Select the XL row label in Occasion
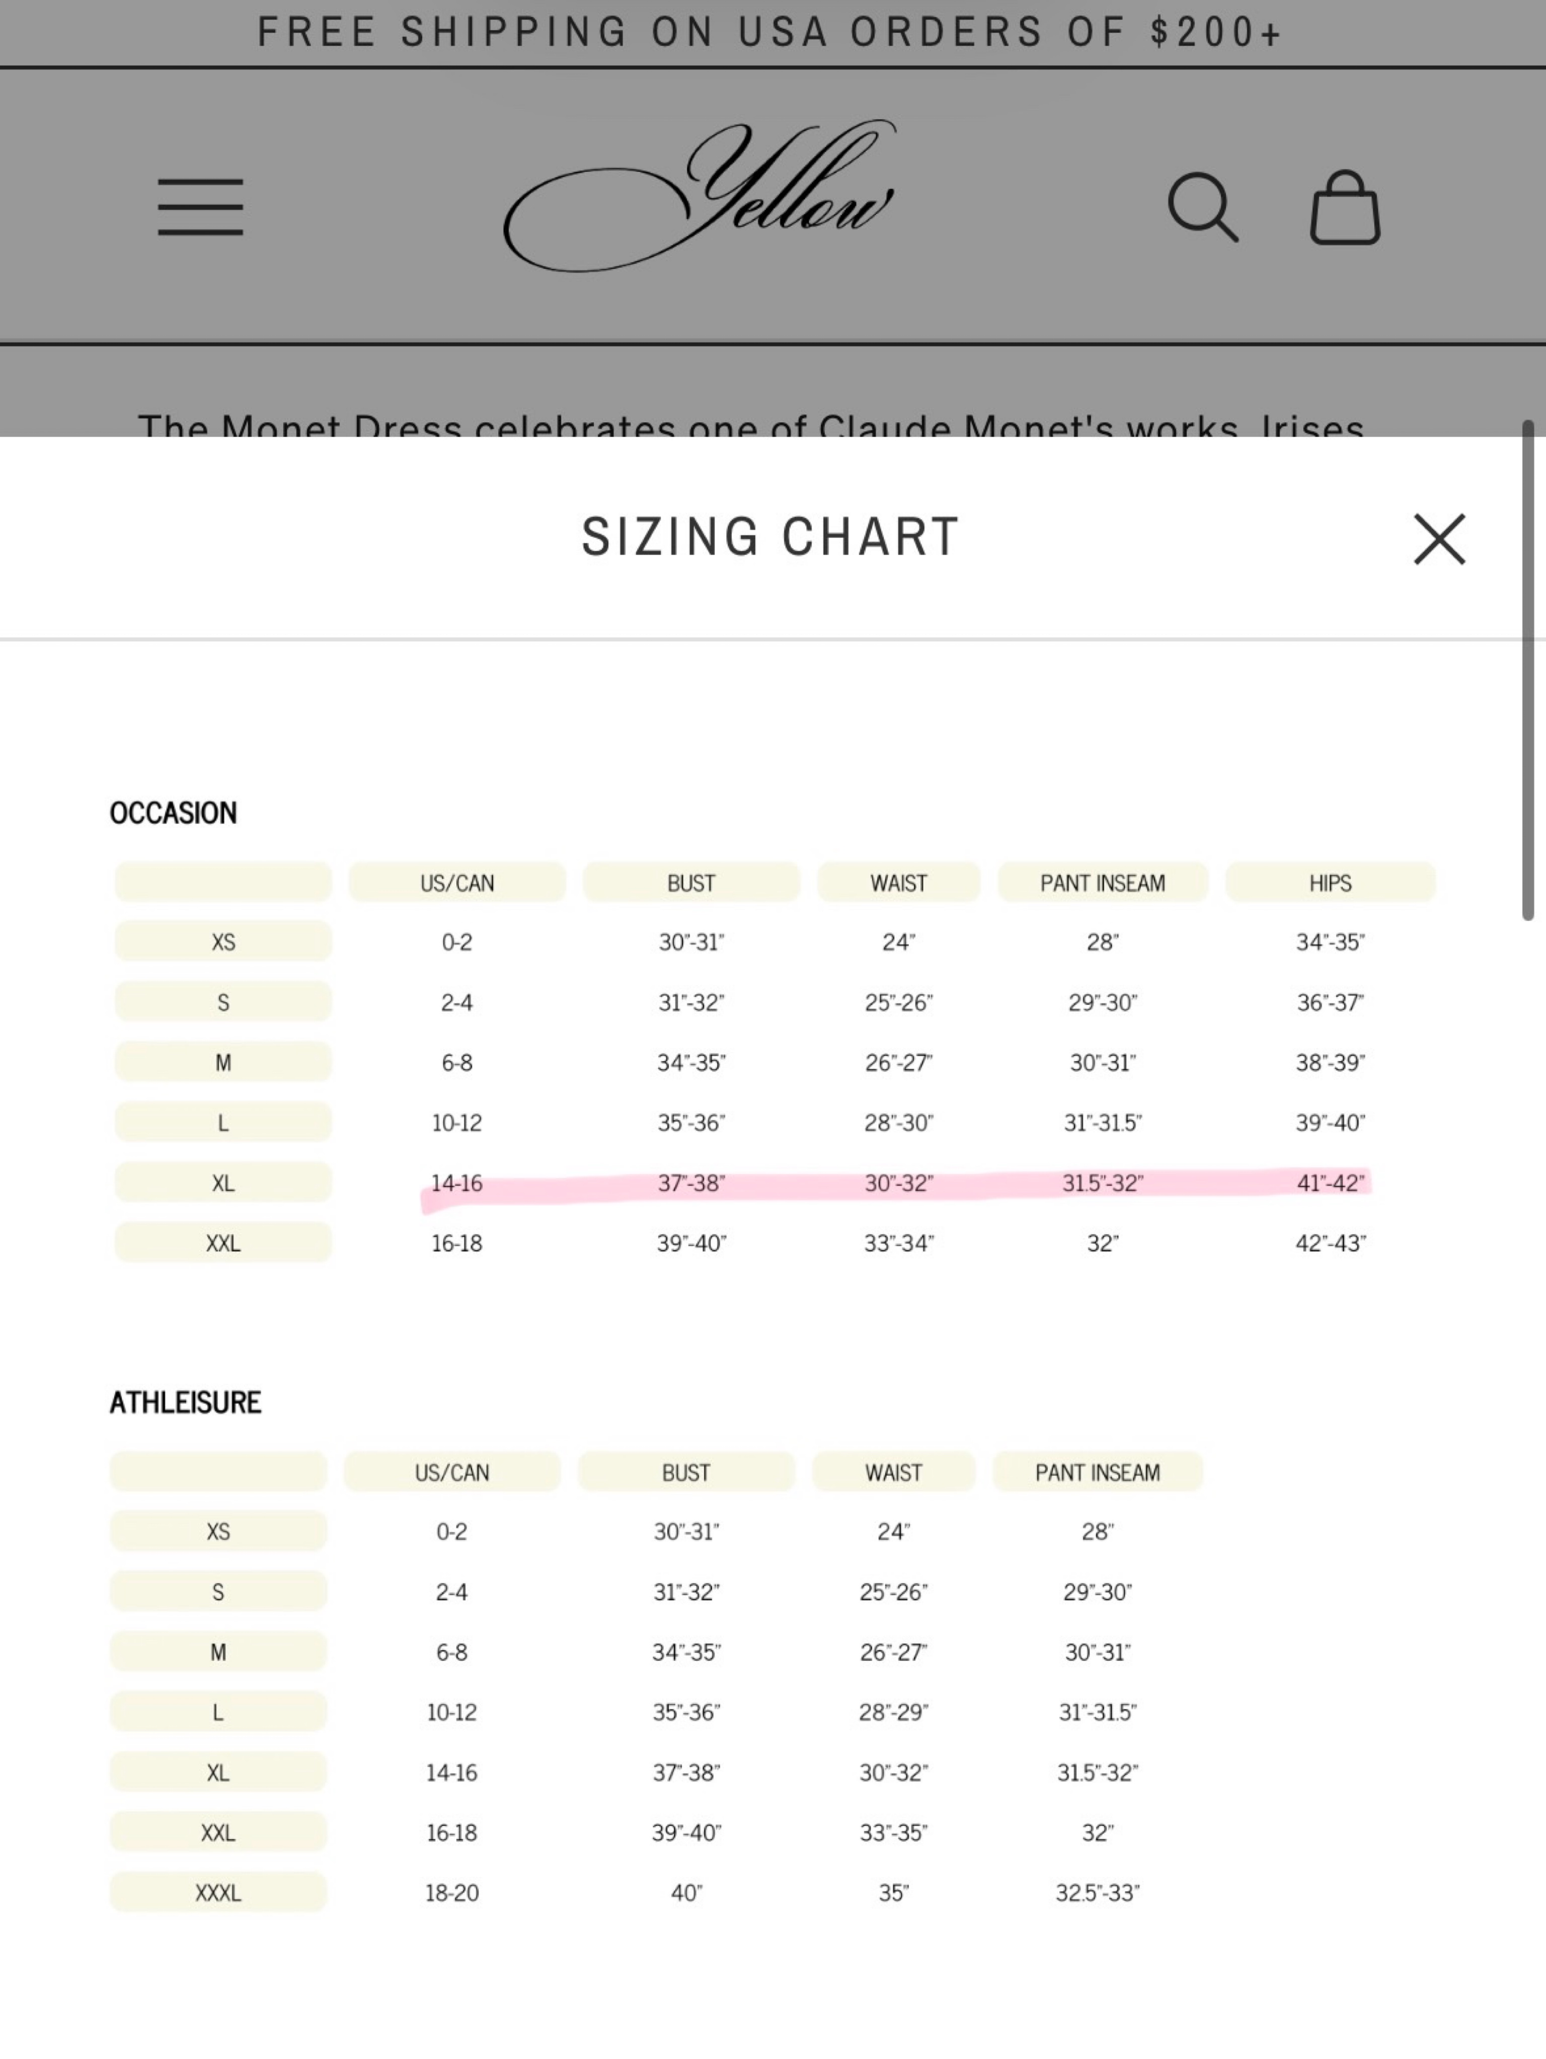Viewport: 1546px width, 2059px height. tap(223, 1182)
